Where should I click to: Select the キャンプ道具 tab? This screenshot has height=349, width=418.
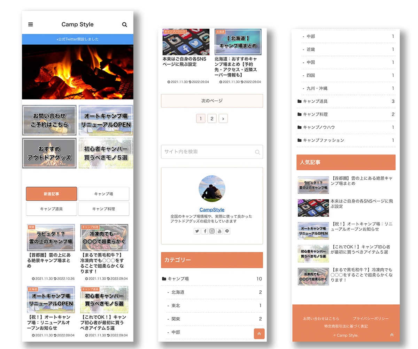pos(52,209)
